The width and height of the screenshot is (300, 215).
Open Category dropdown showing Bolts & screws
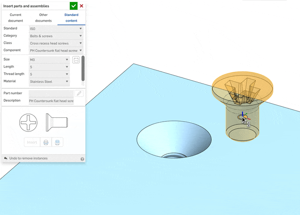click(x=56, y=36)
